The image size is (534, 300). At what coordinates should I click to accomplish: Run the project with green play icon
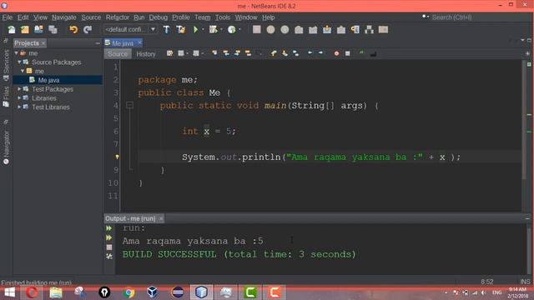click(196, 30)
